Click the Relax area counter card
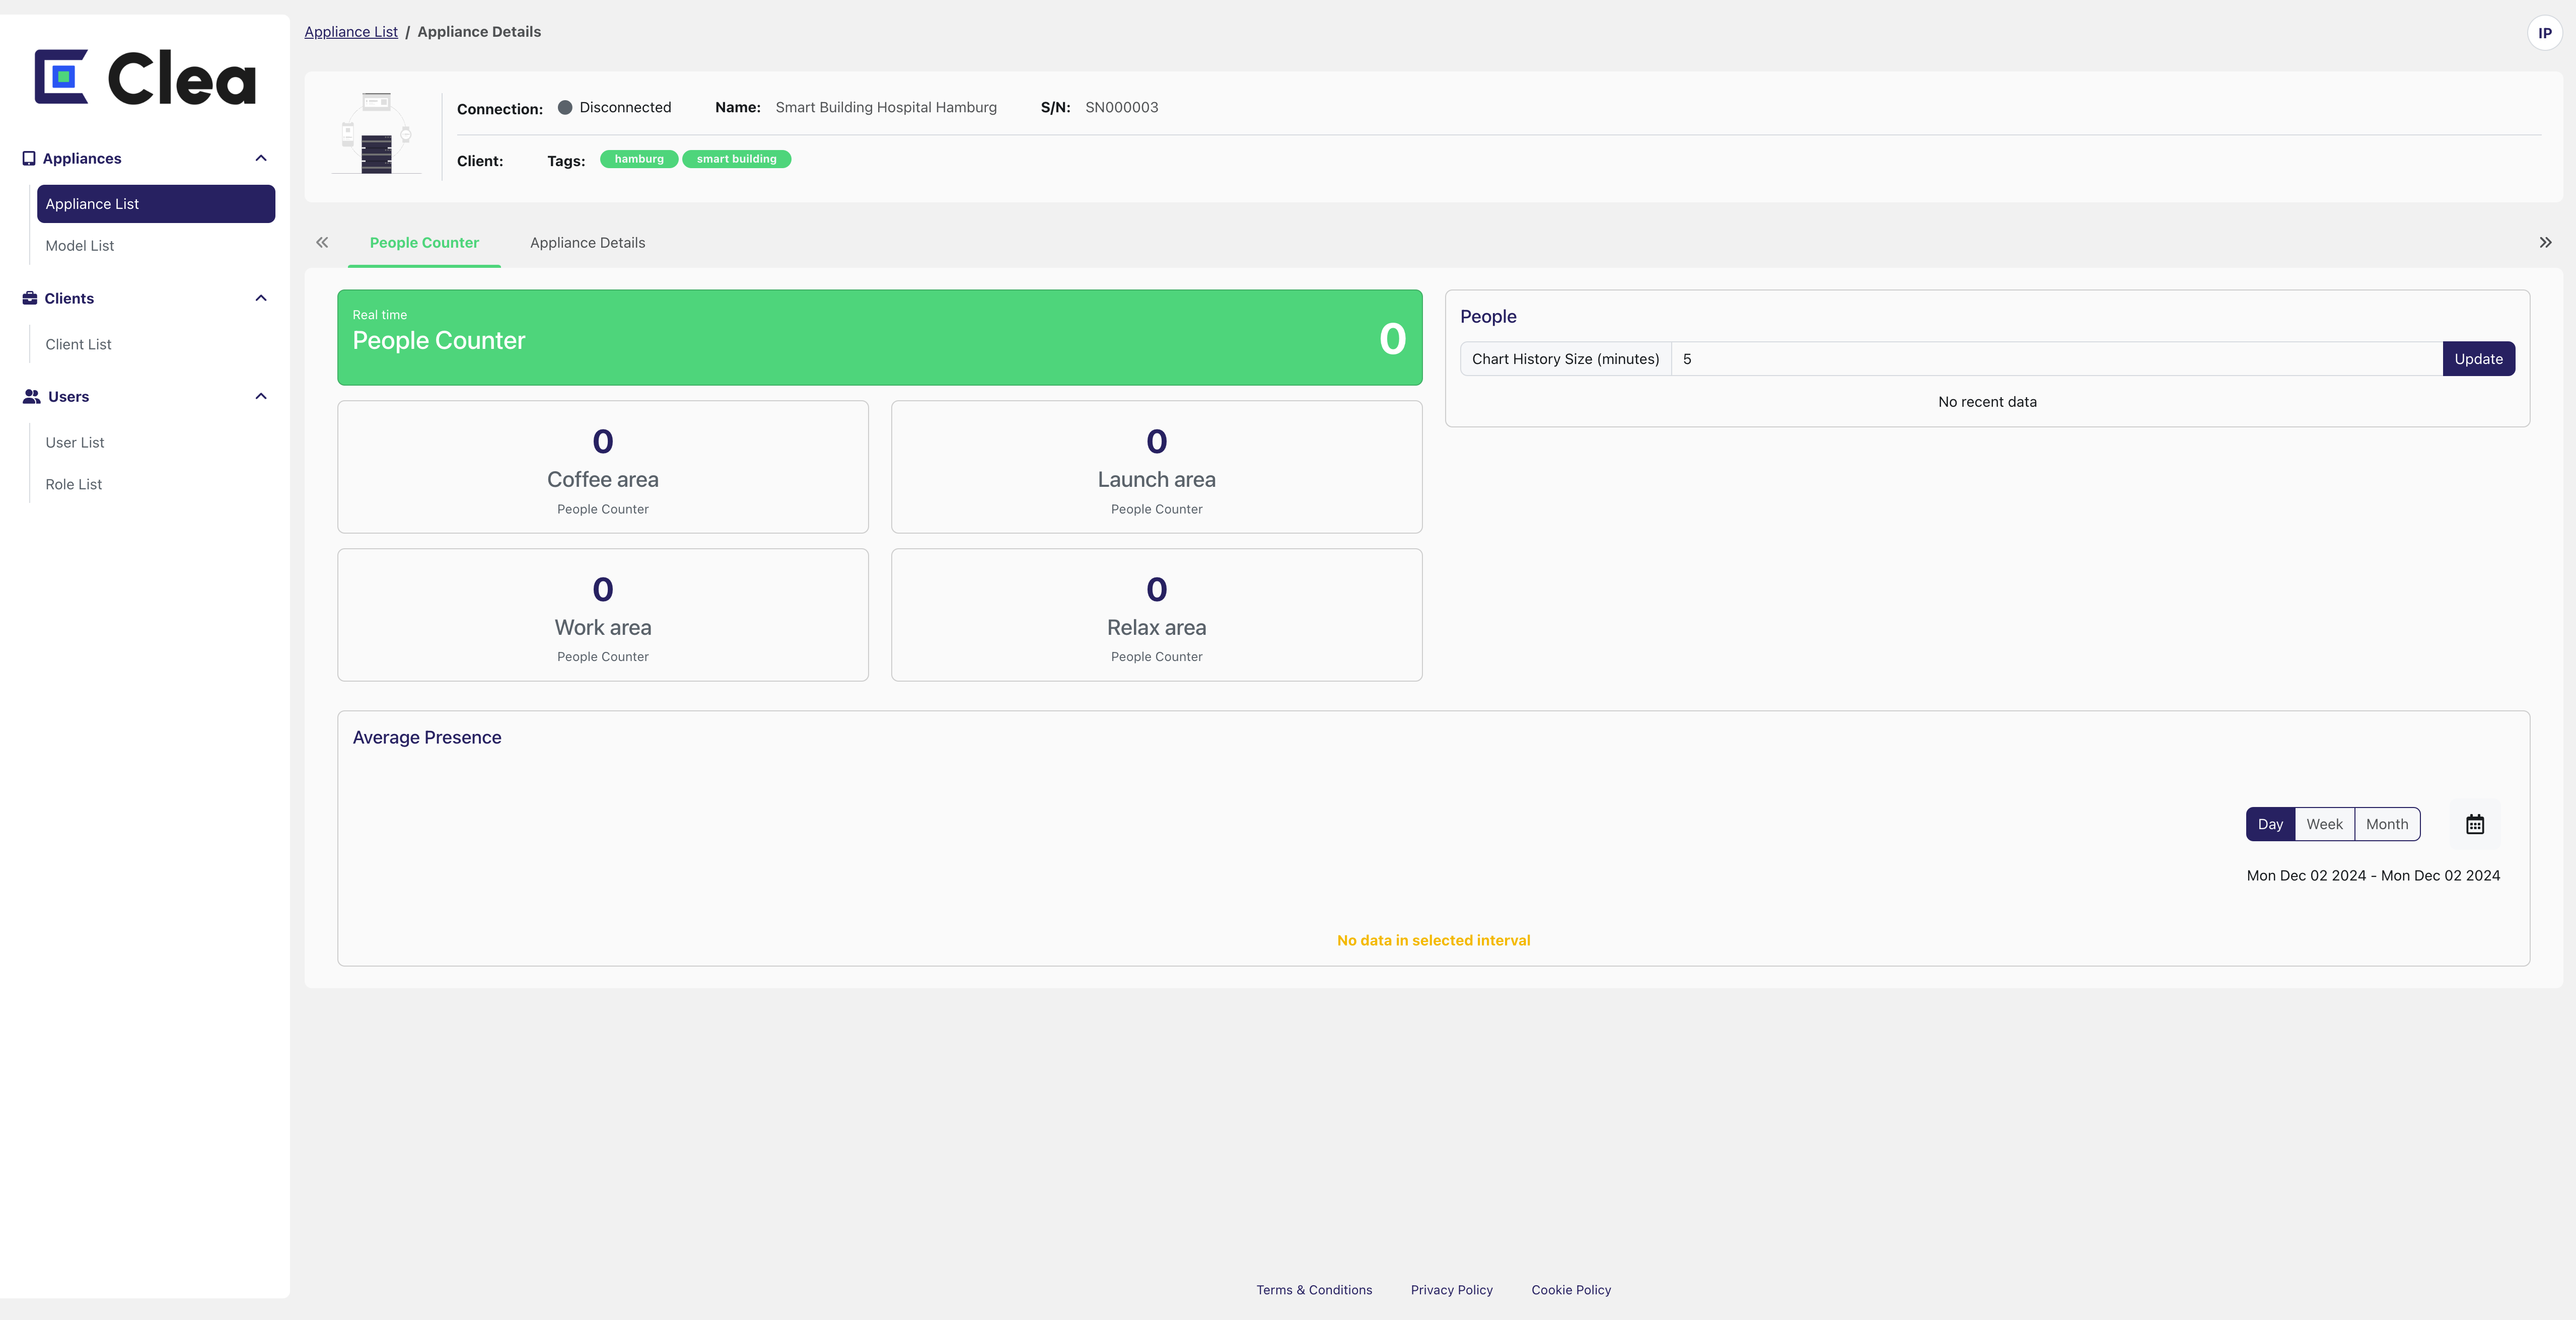This screenshot has height=1320, width=2576. pyautogui.click(x=1156, y=615)
